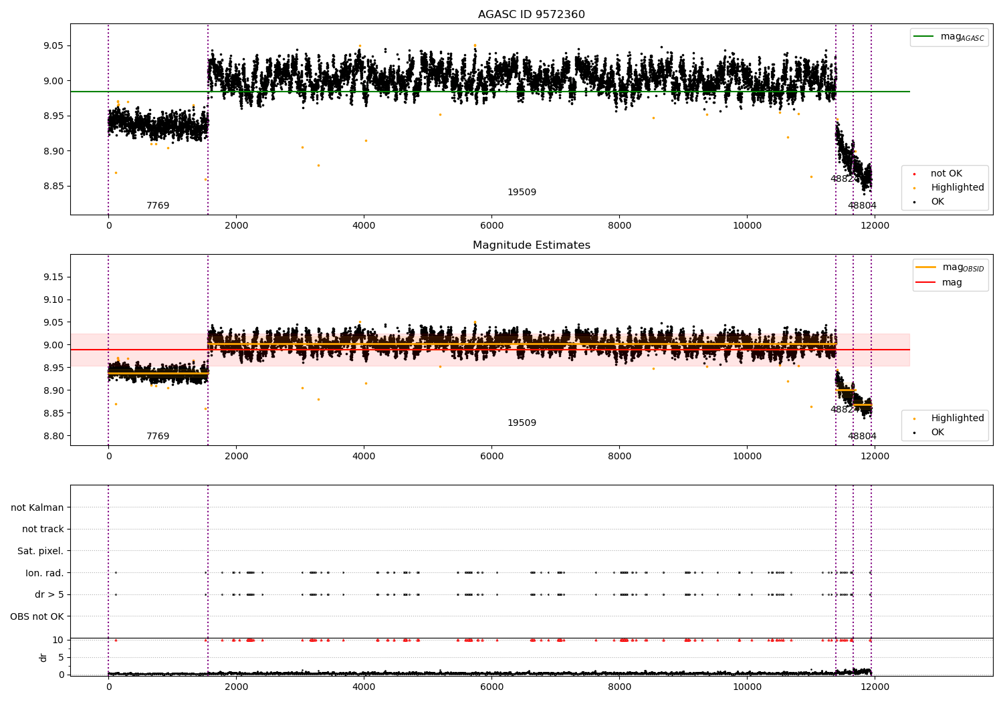Viewport: 1003px width, 702px height.
Task: Click the 'AGASC ID 9572360' title
Action: coord(531,15)
